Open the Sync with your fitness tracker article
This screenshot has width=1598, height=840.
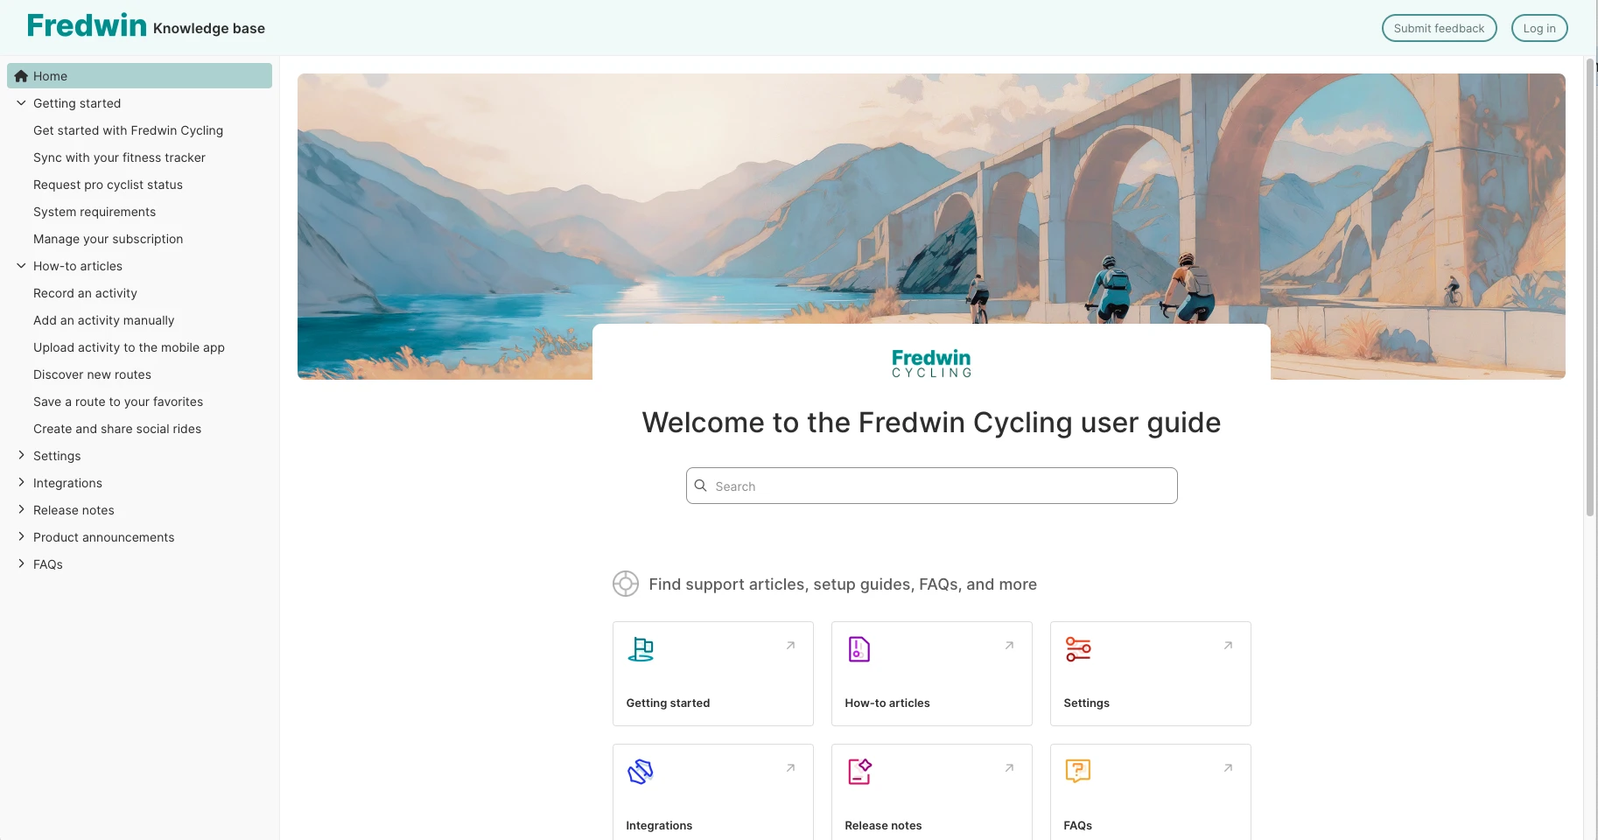tap(120, 157)
